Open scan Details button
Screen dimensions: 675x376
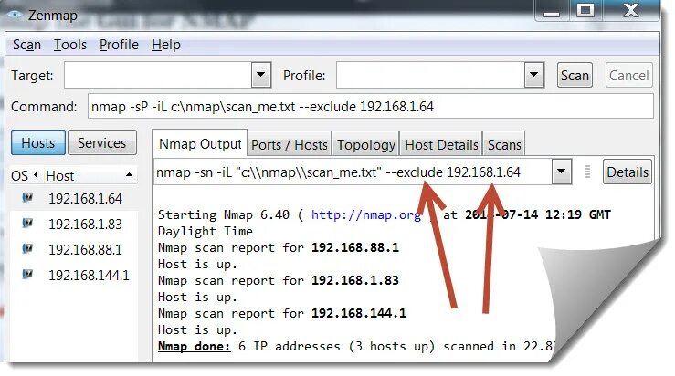pos(628,172)
